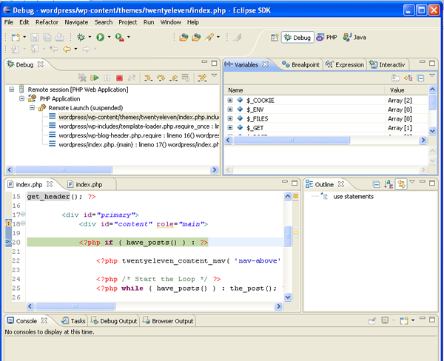Click the editor vertical scrollbar thumb
This screenshot has height=361, width=444.
288,236
